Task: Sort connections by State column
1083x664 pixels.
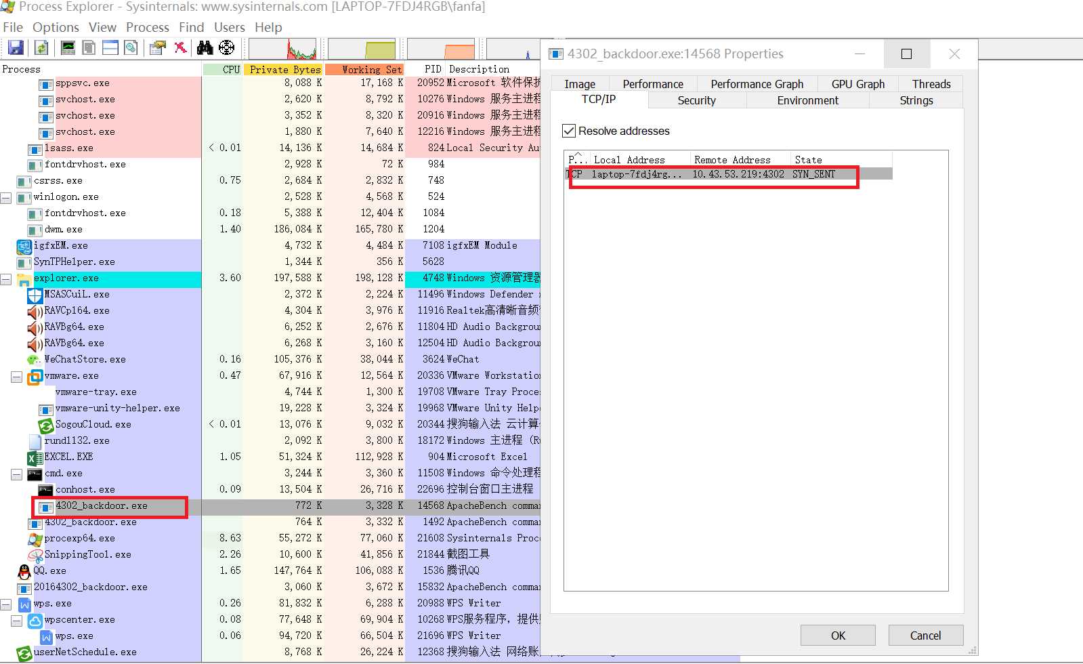Action: pos(841,160)
